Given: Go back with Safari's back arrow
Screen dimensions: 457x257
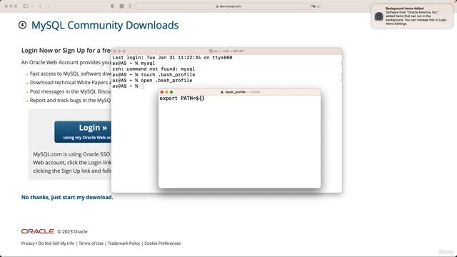Looking at the screenshot, I should 40,6.
